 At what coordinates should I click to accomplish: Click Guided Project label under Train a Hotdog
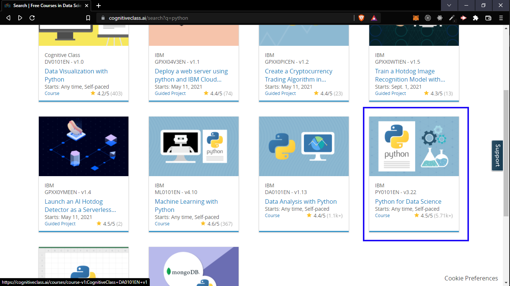(x=391, y=93)
